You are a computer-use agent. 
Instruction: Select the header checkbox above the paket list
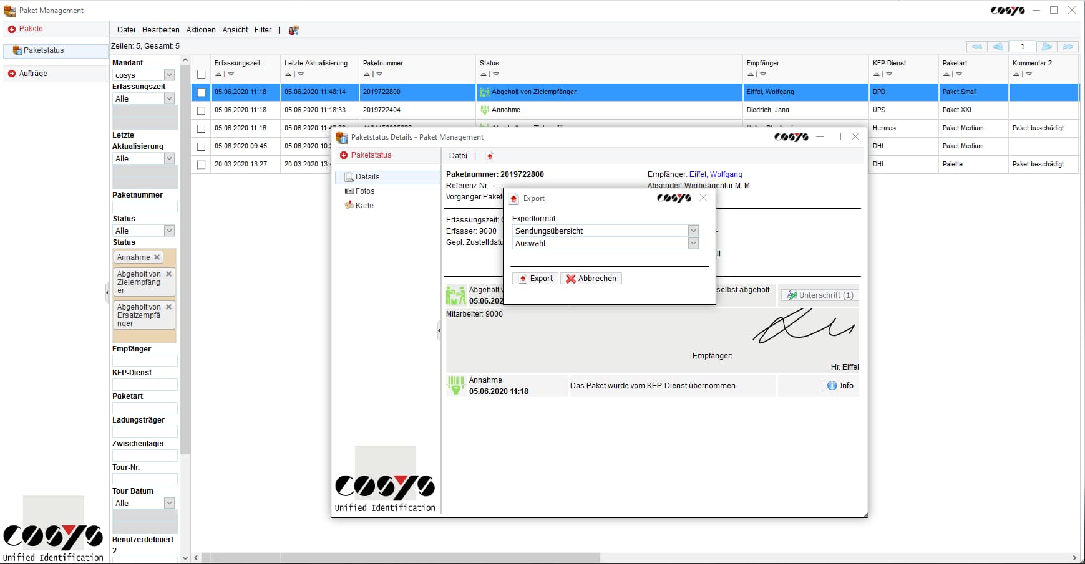click(x=202, y=74)
